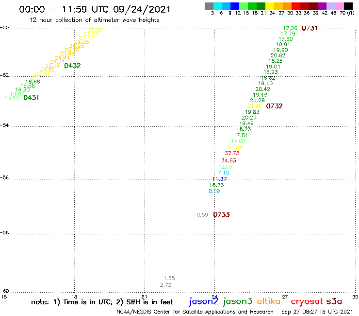Select the timestamp Sep 27 08:27:18 UTC 2021

(317, 312)
